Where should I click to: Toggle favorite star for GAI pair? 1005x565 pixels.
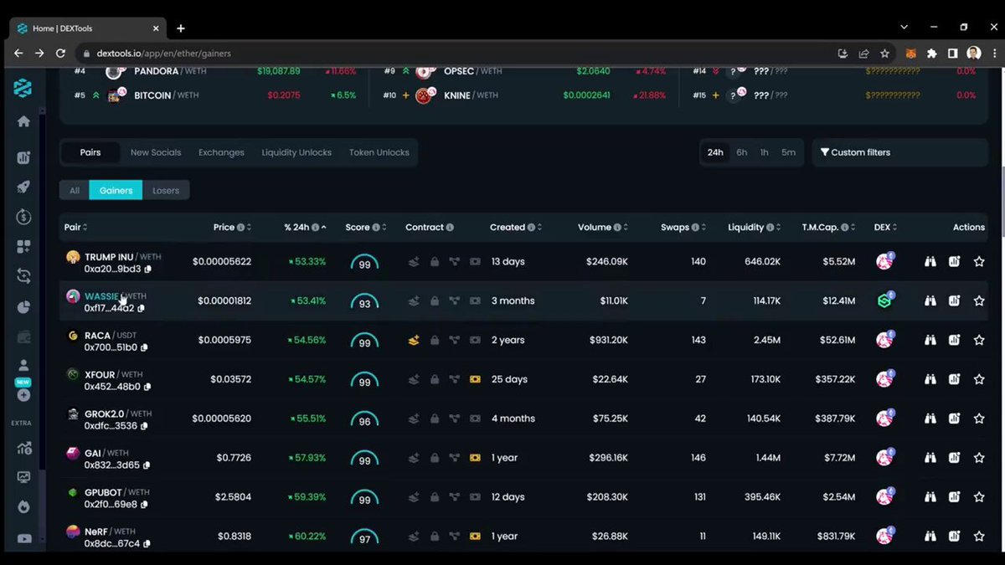click(978, 458)
